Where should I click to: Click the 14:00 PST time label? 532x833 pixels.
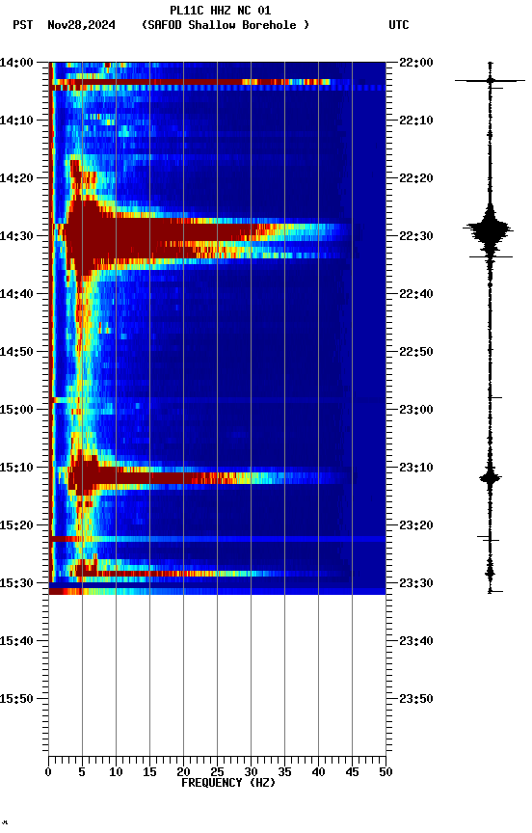(x=16, y=63)
